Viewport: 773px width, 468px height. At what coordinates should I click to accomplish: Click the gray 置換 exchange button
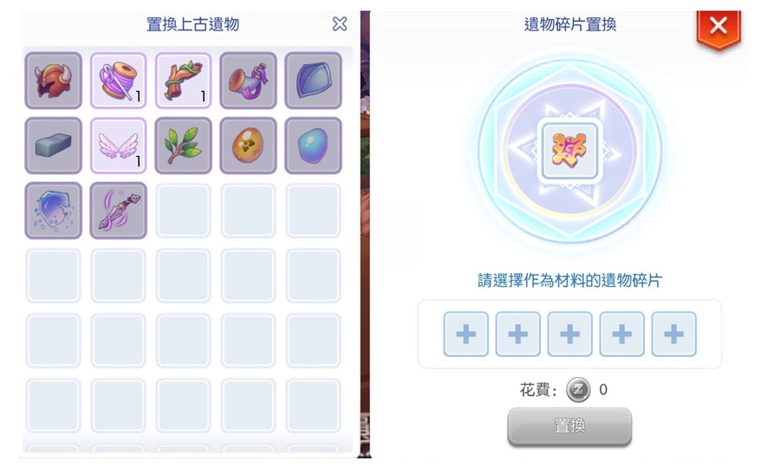(x=569, y=426)
